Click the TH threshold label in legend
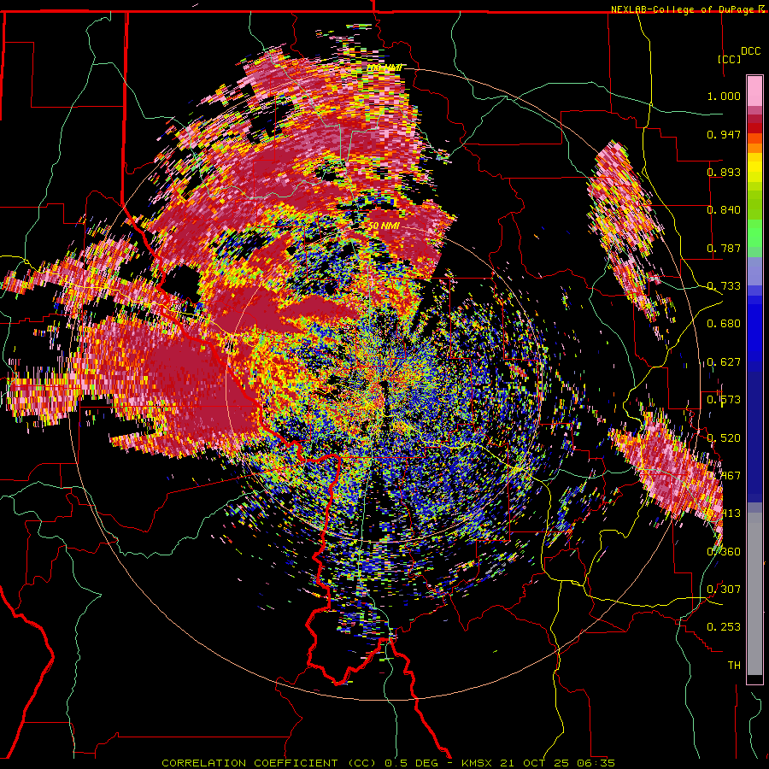This screenshot has height=769, width=769. coord(734,666)
